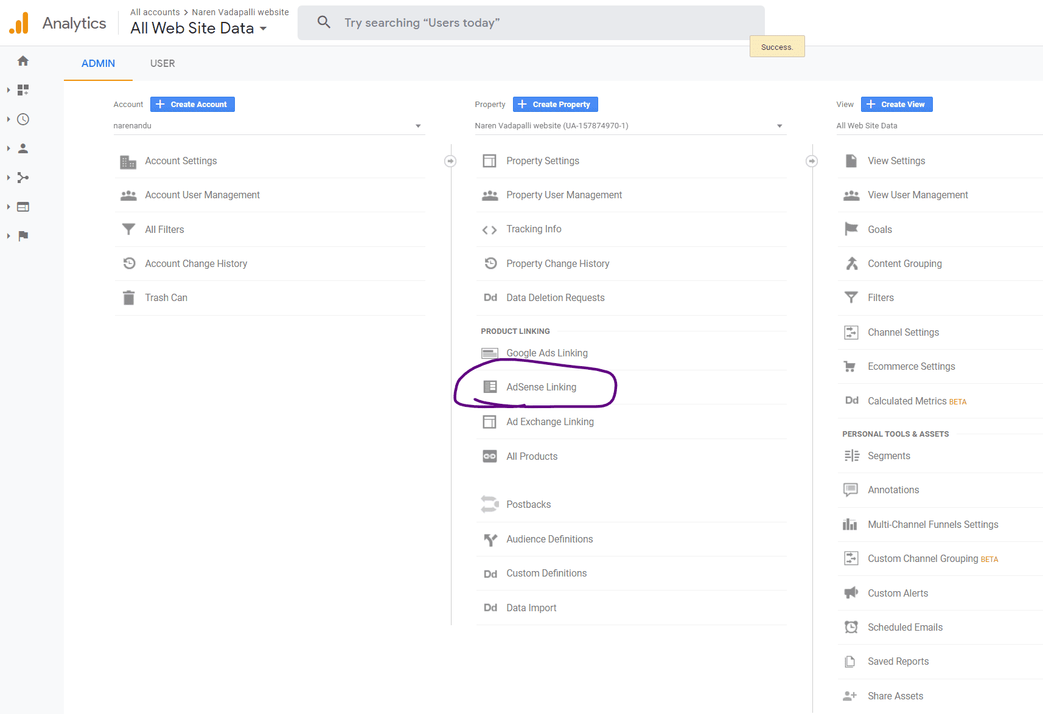Click the Postbacks arrows icon
This screenshot has width=1043, height=714.
click(x=490, y=504)
